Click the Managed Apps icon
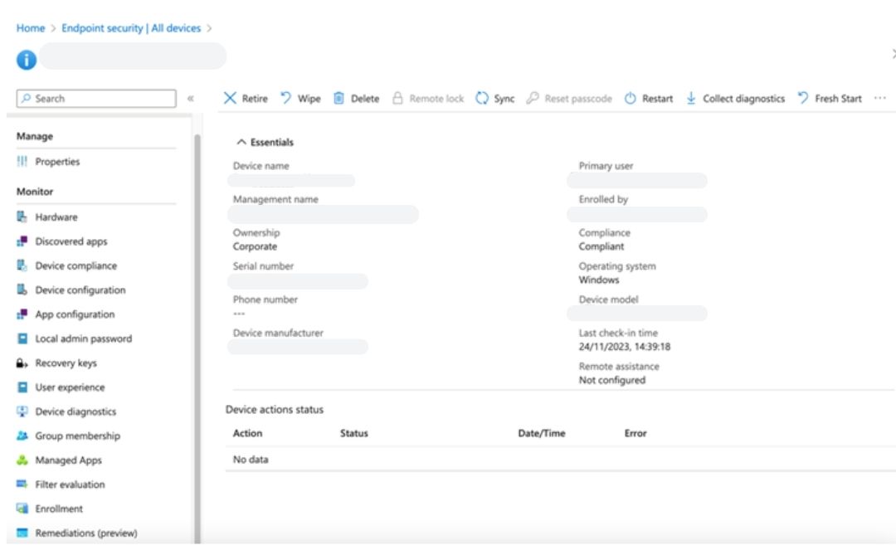 pos(22,460)
